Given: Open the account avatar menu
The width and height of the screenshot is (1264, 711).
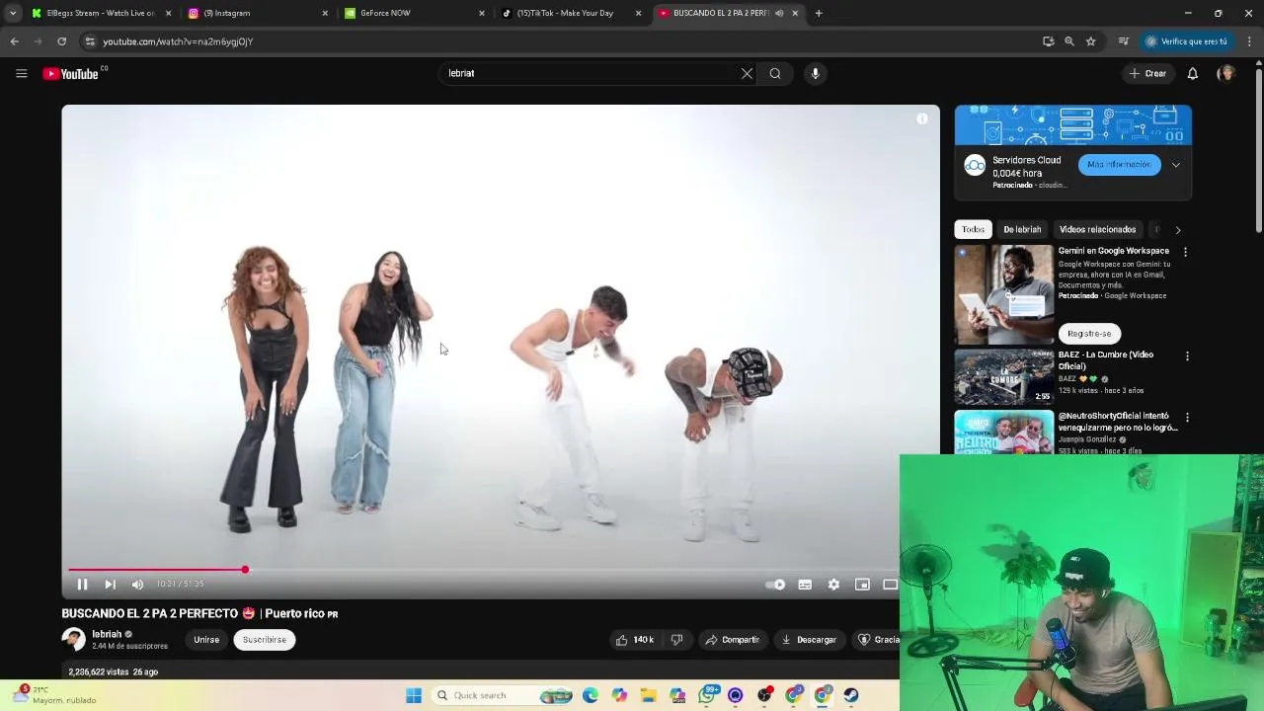Looking at the screenshot, I should [1225, 73].
